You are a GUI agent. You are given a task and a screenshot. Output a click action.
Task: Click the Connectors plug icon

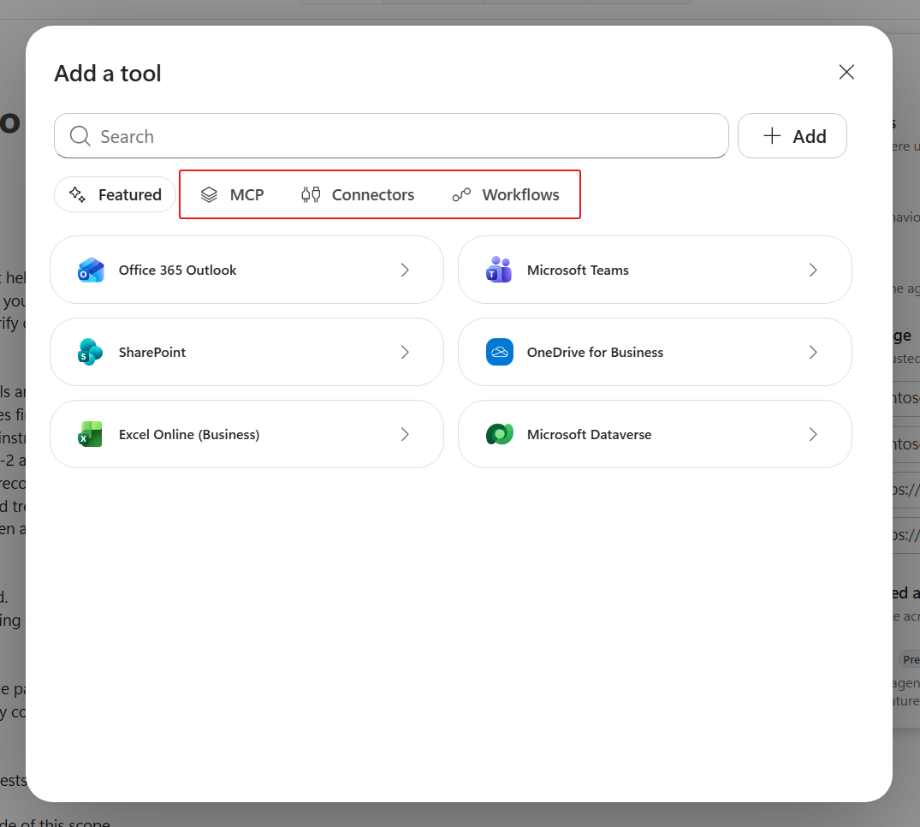coord(311,195)
